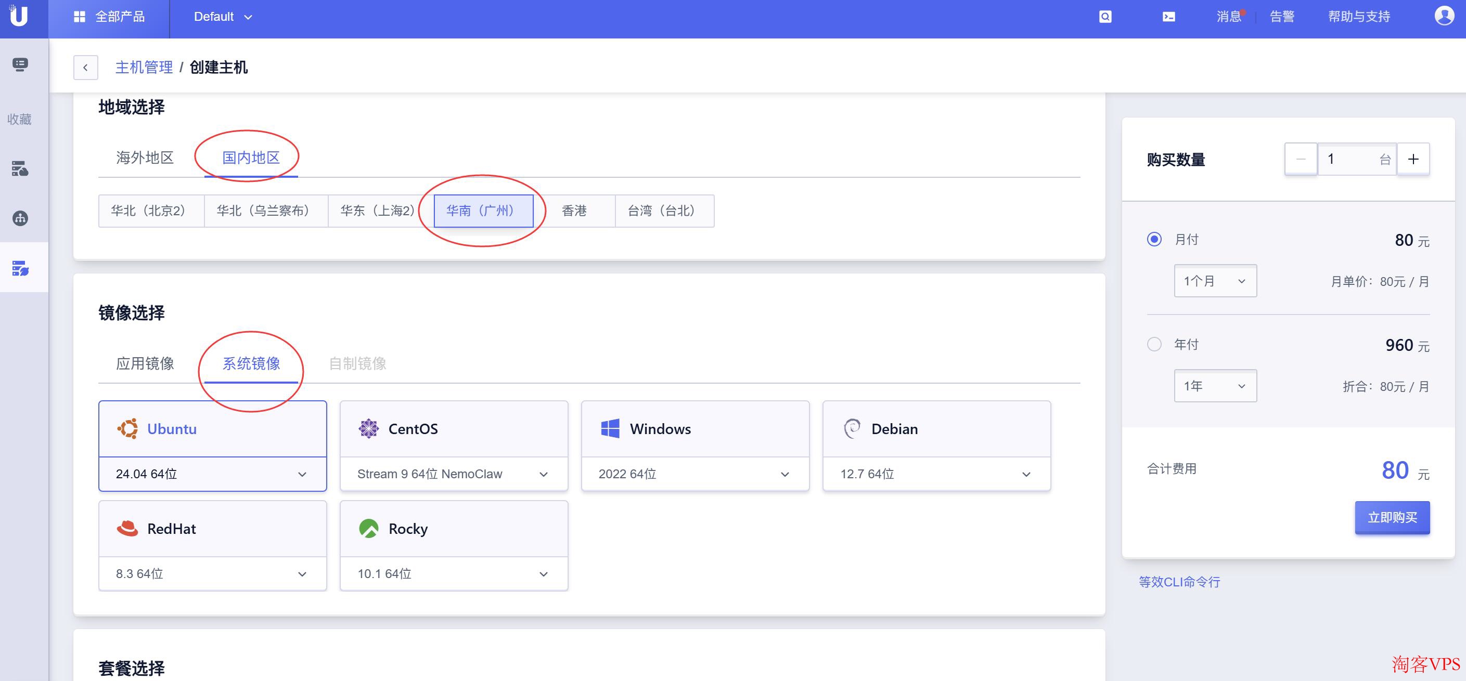Decrease purchase quantity with minus button
The width and height of the screenshot is (1466, 681).
coord(1301,159)
